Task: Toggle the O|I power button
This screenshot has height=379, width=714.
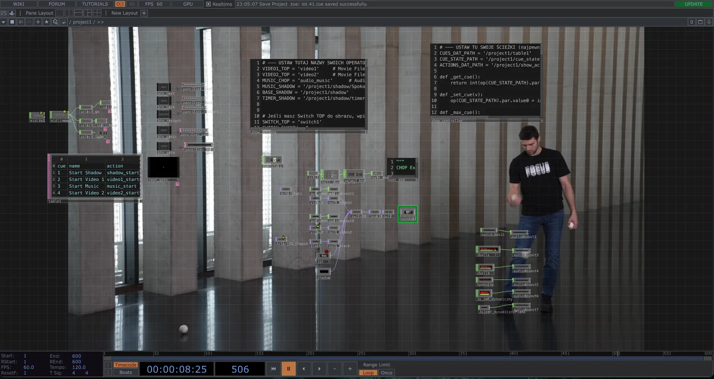Action: (120, 4)
